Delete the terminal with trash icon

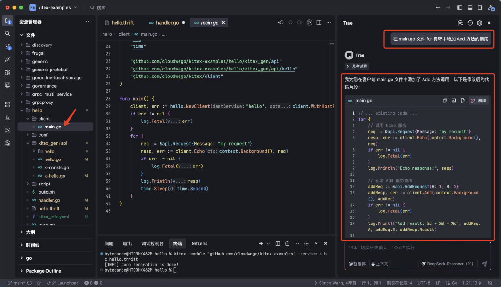pyautogui.click(x=287, y=243)
